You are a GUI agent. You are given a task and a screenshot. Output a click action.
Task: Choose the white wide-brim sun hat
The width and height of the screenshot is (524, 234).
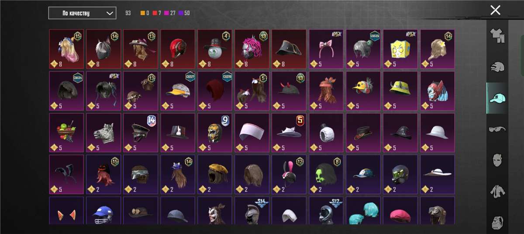point(438,174)
